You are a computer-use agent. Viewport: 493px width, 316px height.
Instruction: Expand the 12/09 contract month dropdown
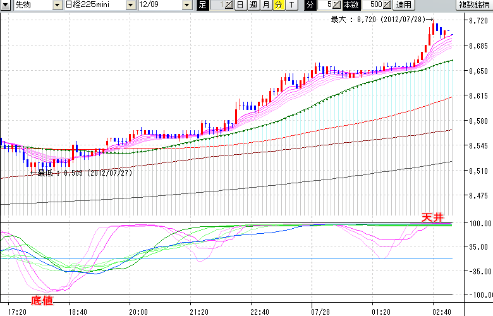click(x=187, y=4)
